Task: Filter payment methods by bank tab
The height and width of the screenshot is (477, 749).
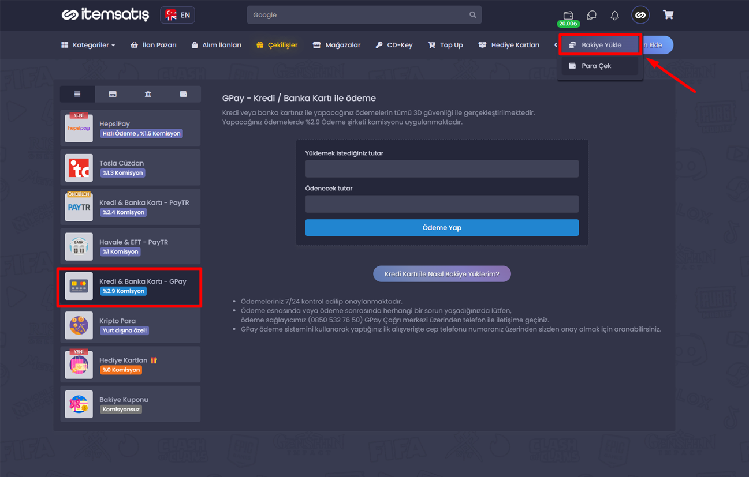Action: point(148,94)
